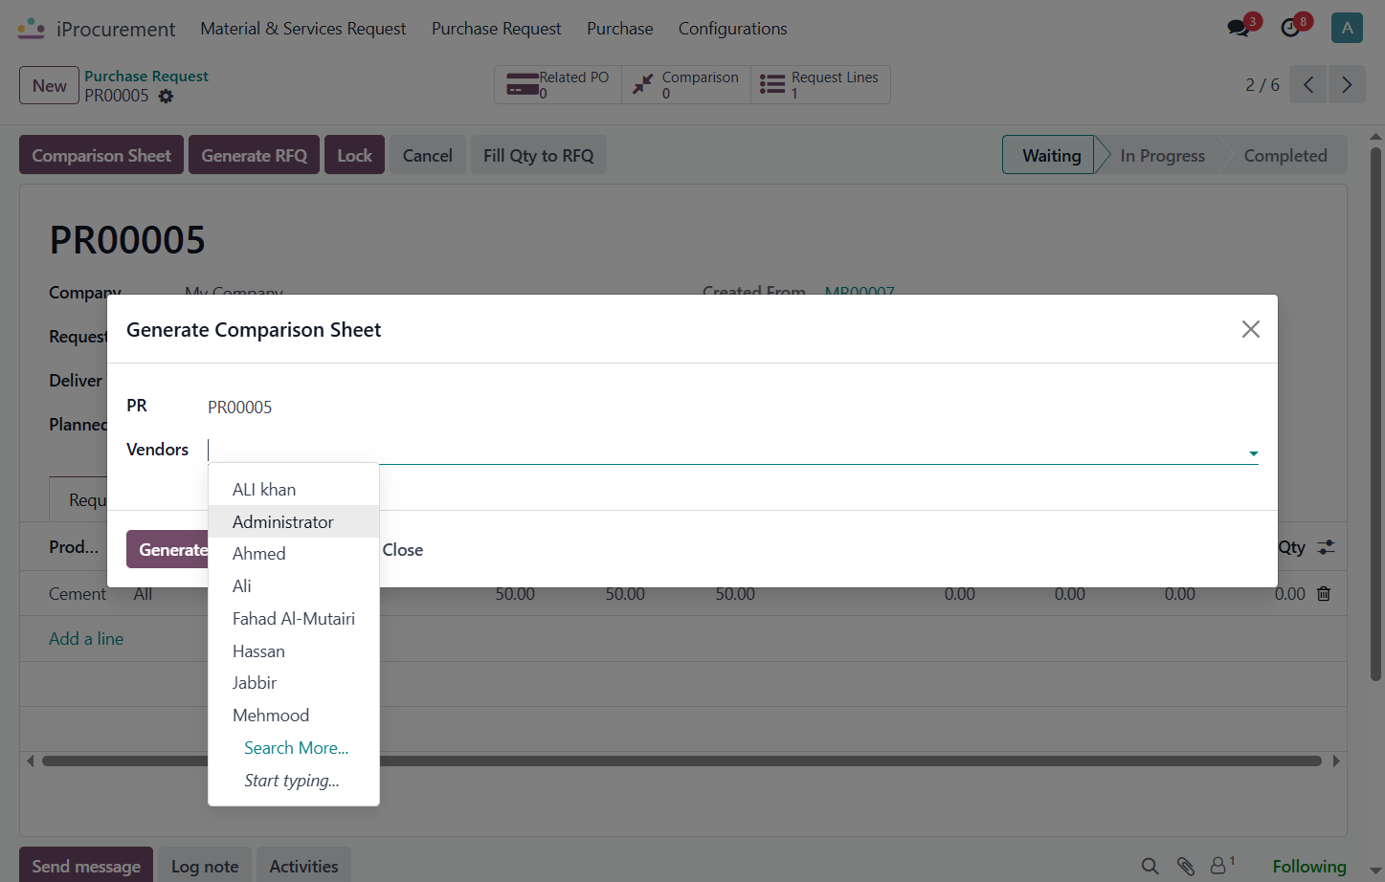The height and width of the screenshot is (882, 1385).
Task: Click the horizontal scrollbar of the lines table
Action: (681, 761)
